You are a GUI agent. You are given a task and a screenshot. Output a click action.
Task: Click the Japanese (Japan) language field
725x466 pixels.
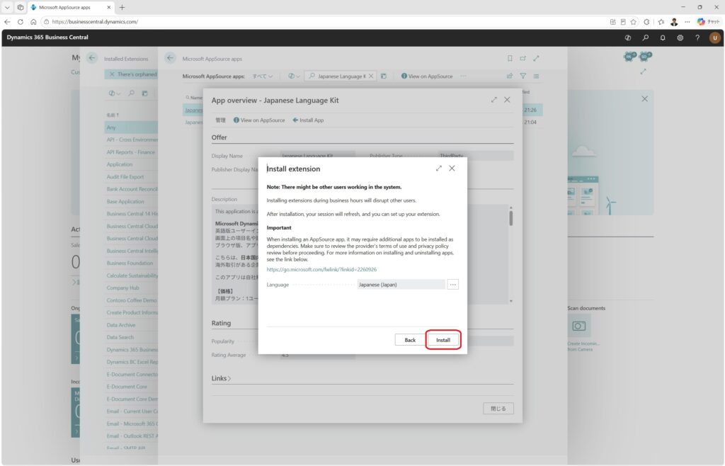pos(401,285)
